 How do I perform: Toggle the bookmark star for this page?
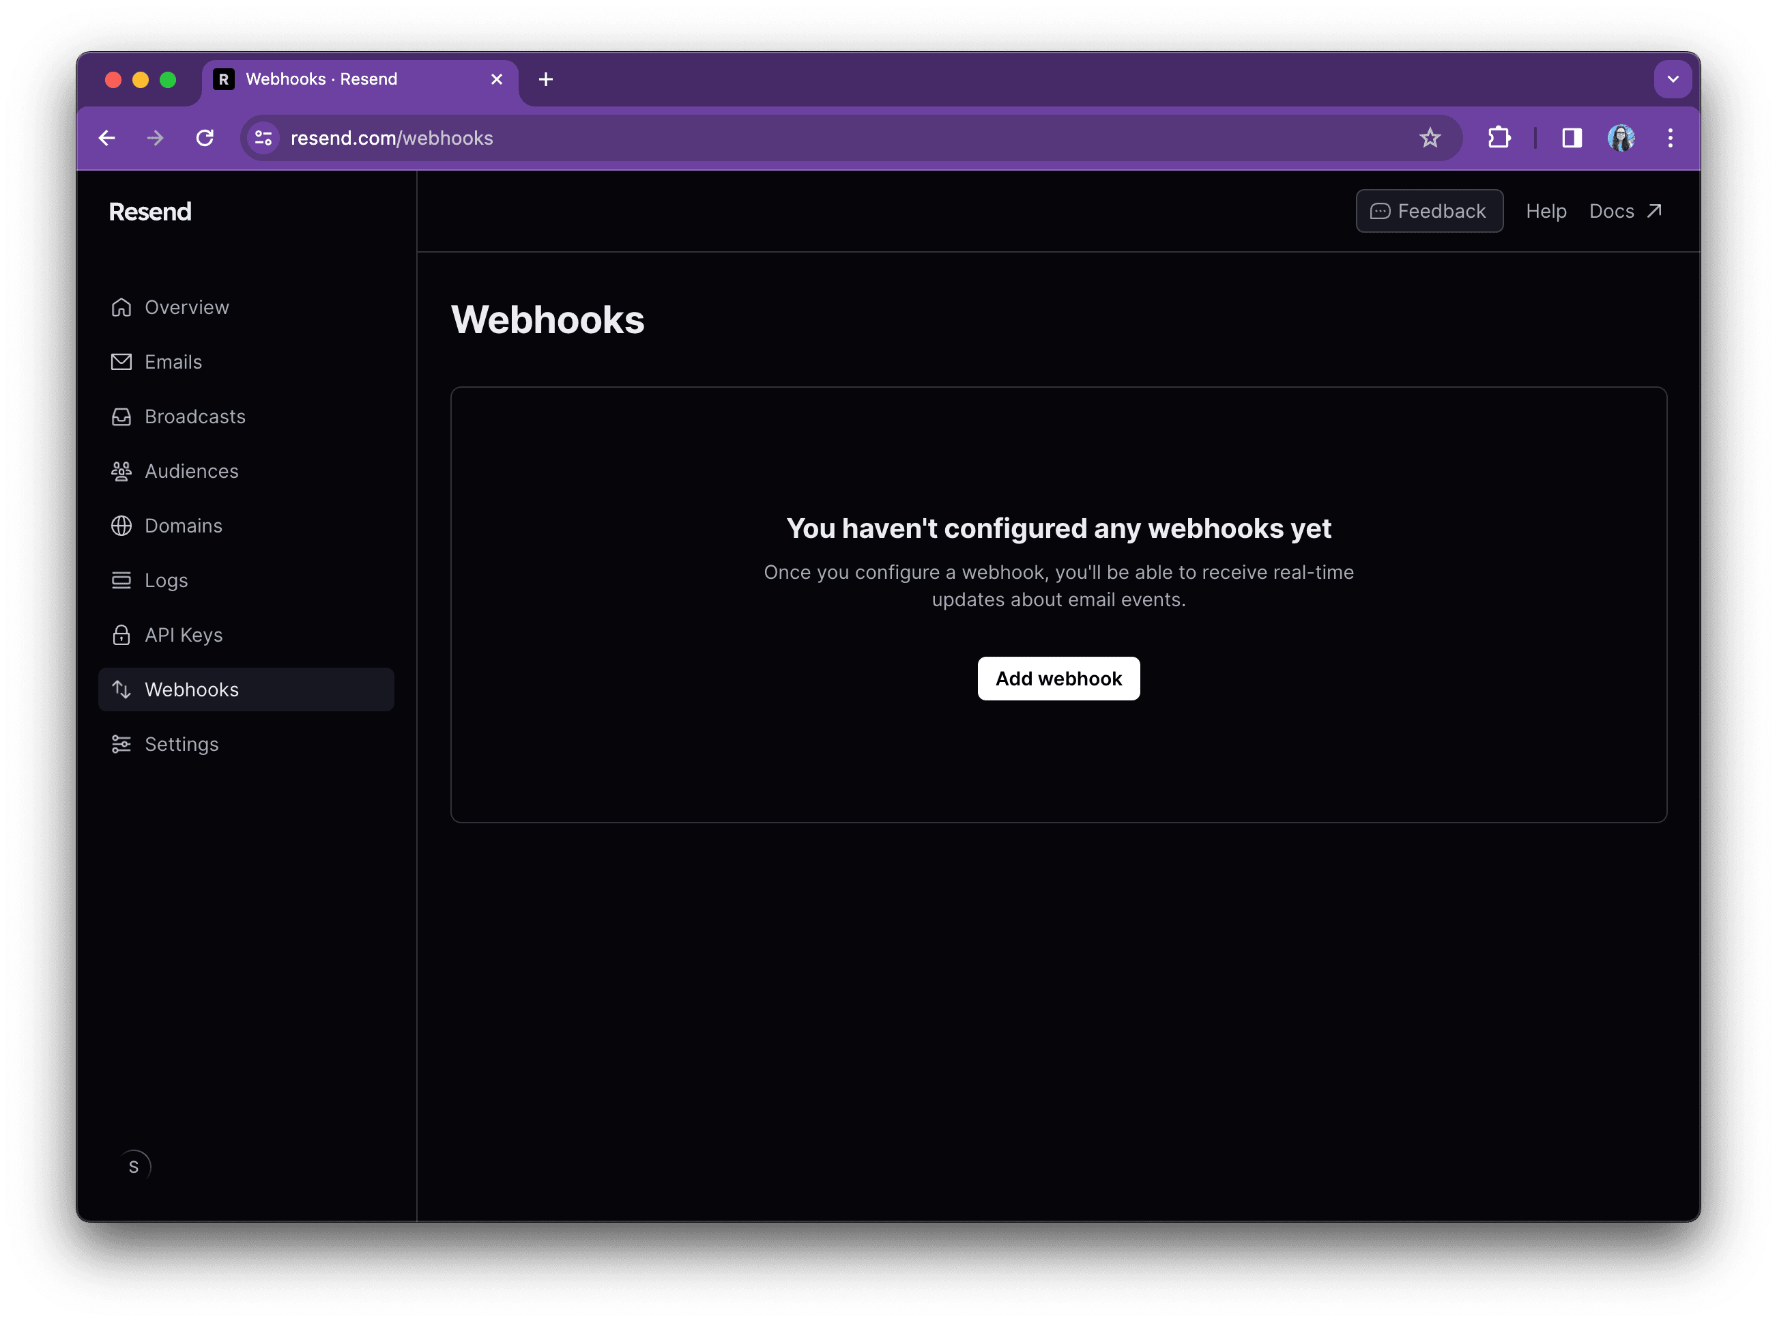1430,138
